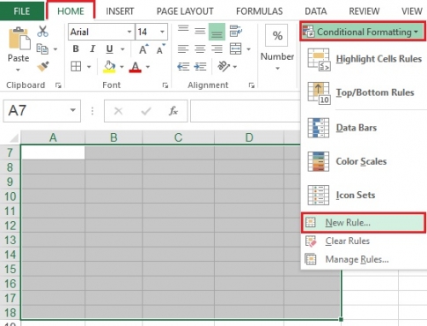Screen dimensions: 427x326
Task: Toggle Underline formatting
Action: pyautogui.click(x=109, y=49)
